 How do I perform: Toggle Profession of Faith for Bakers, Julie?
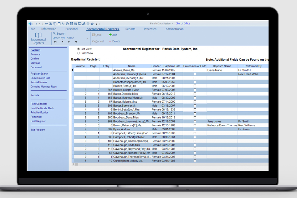click(195, 90)
